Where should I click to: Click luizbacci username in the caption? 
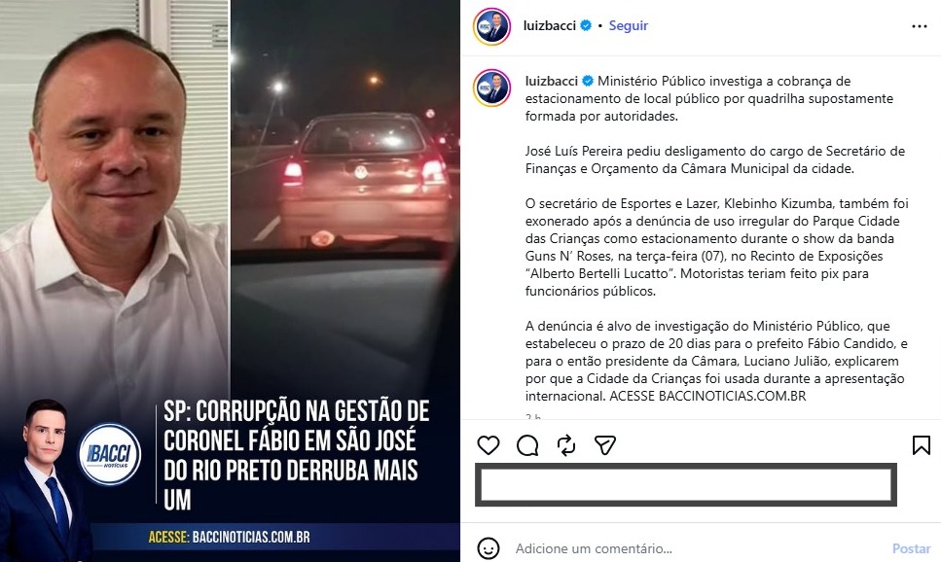point(552,81)
